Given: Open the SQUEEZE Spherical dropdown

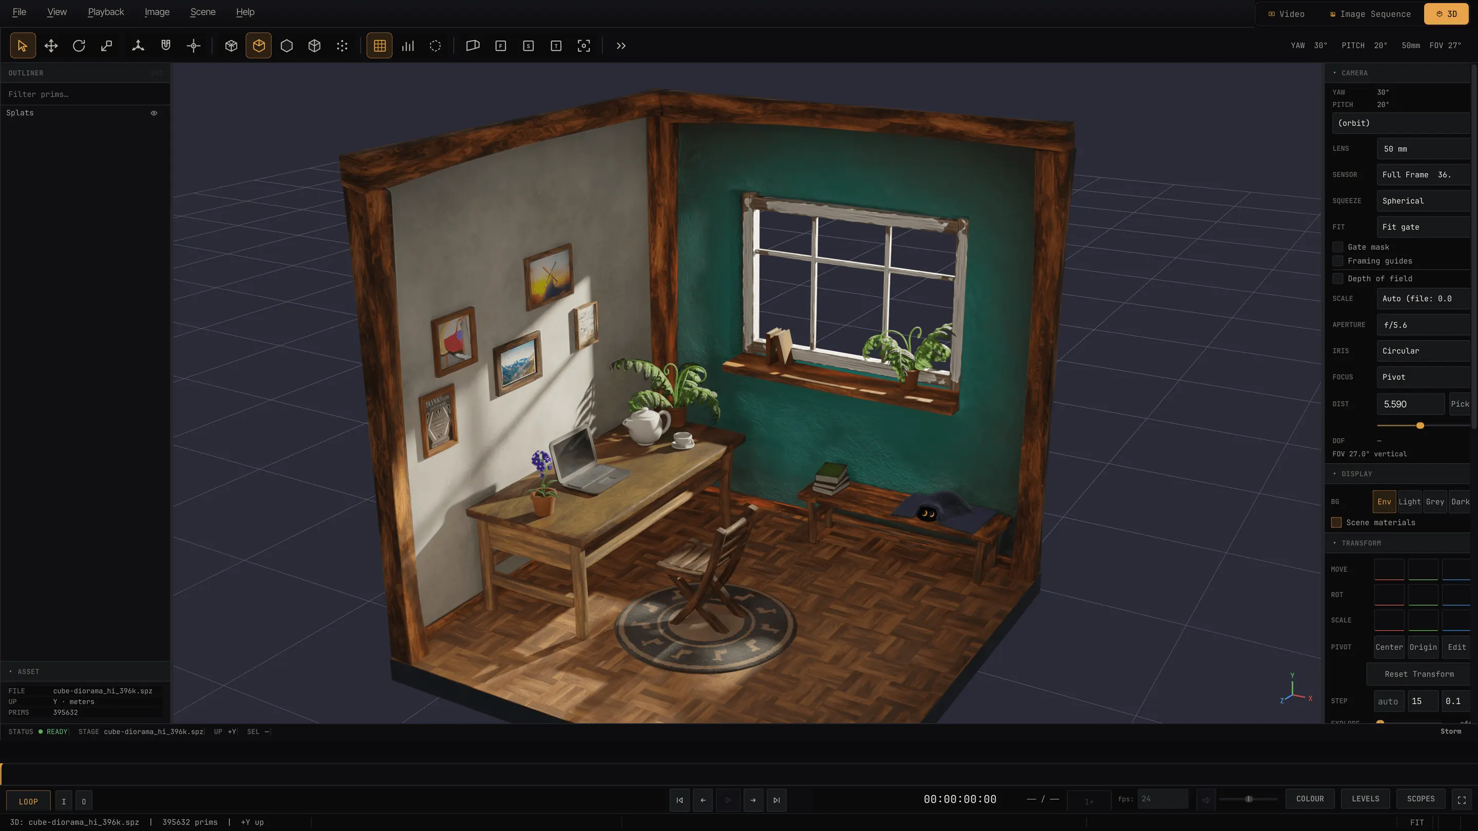Looking at the screenshot, I should coord(1424,201).
